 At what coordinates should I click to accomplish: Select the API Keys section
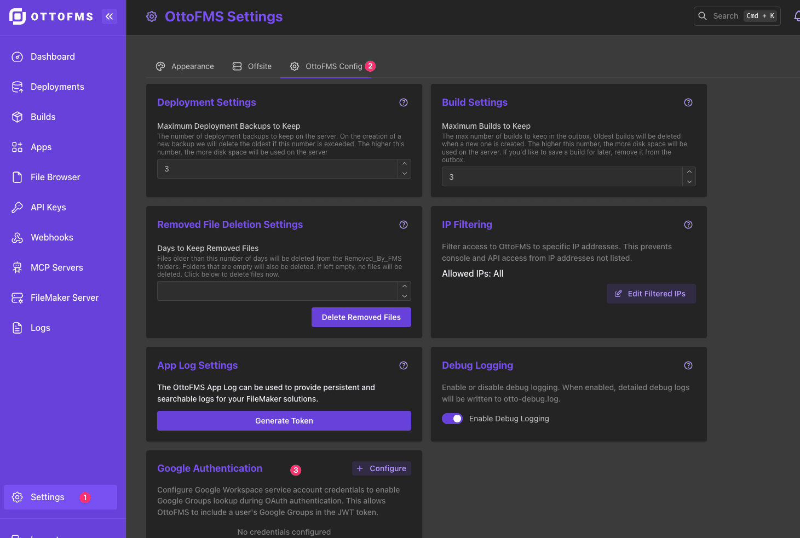(48, 207)
